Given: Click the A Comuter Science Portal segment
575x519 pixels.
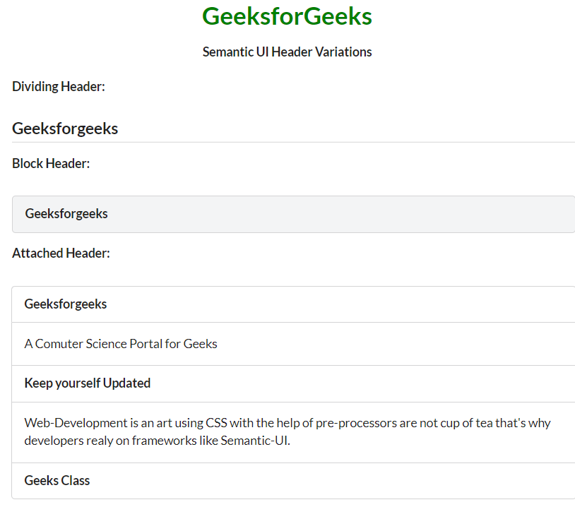Looking at the screenshot, I should 121,345.
